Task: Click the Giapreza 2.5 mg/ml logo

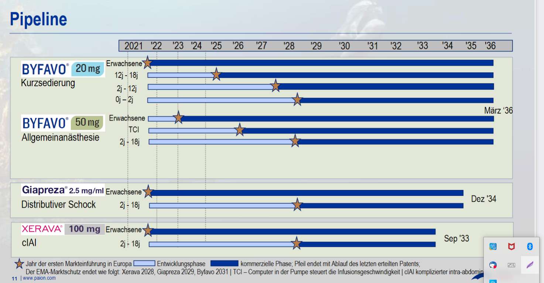Action: [63, 190]
